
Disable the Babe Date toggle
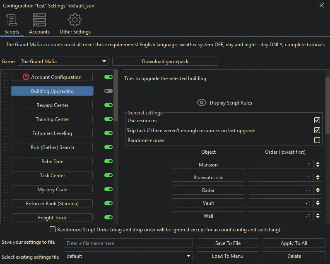pyautogui.click(x=108, y=161)
